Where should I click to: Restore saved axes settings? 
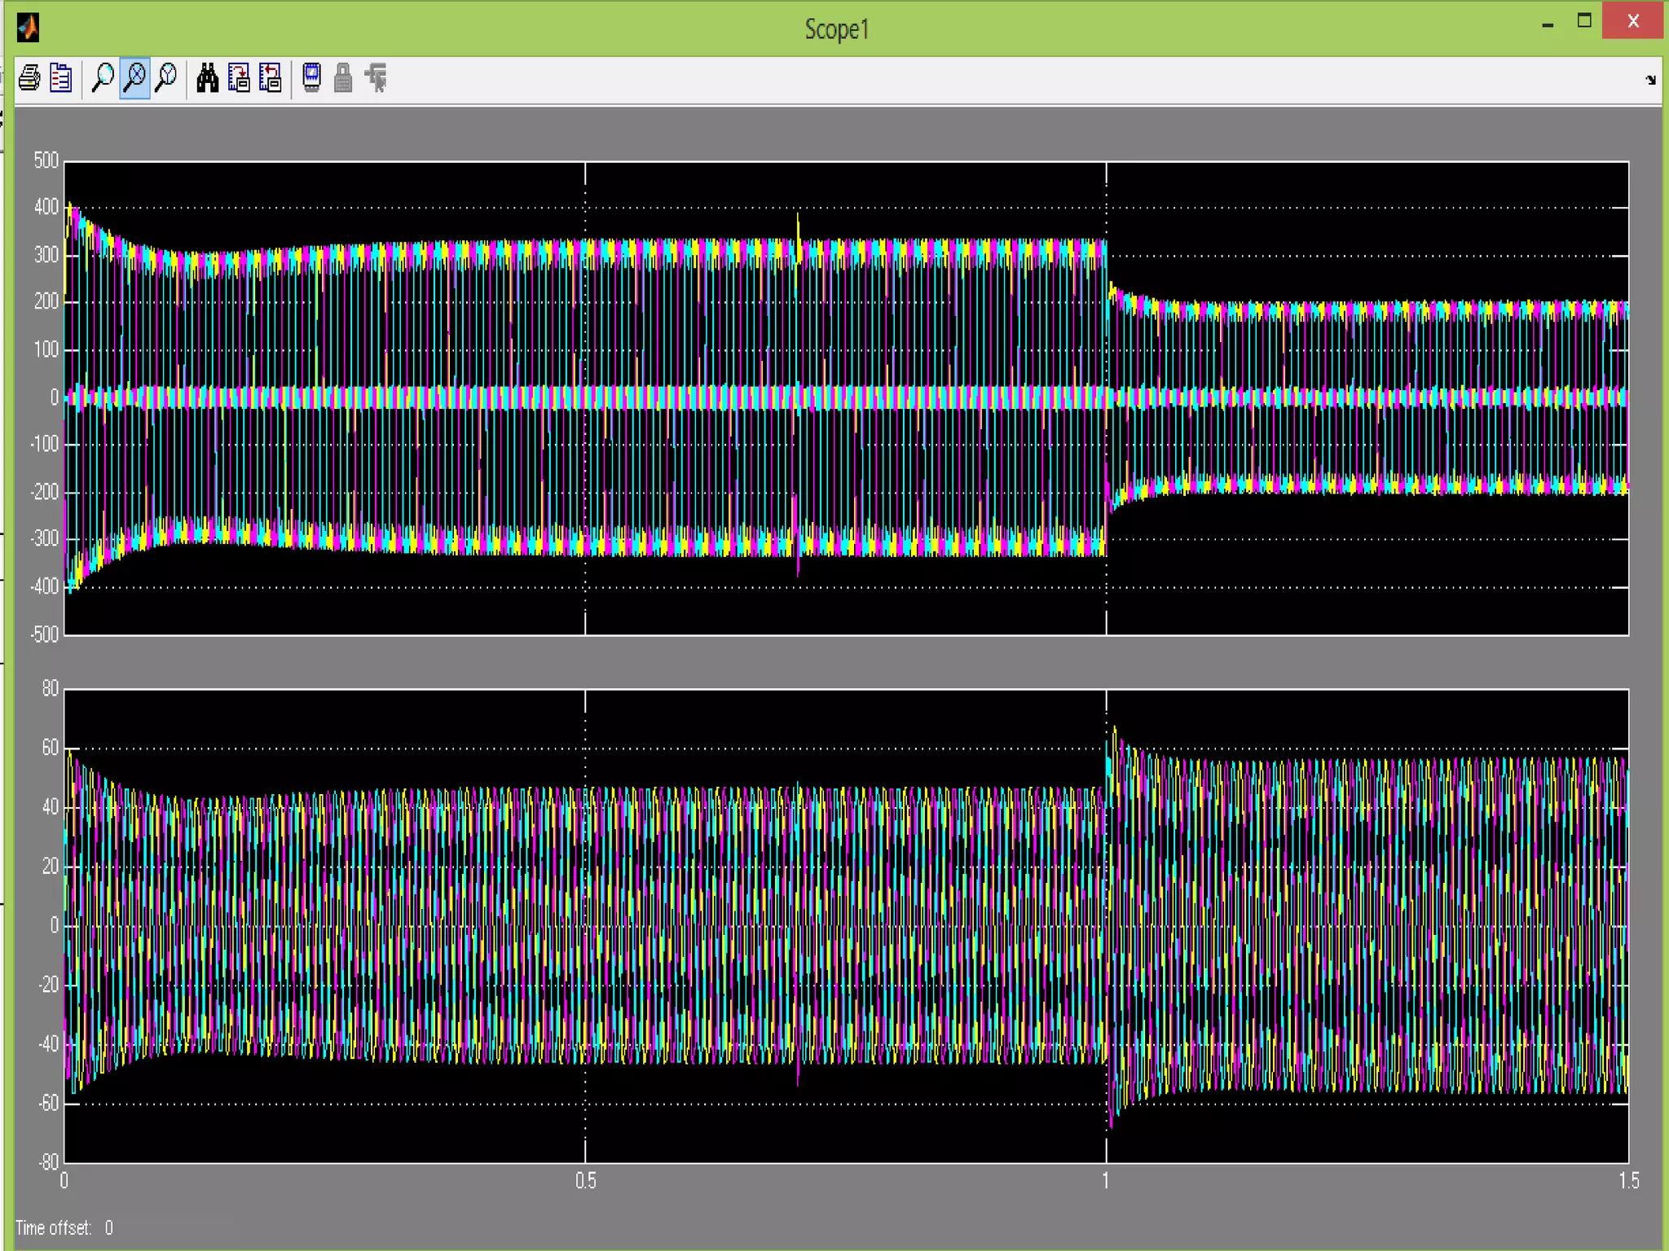tap(271, 78)
